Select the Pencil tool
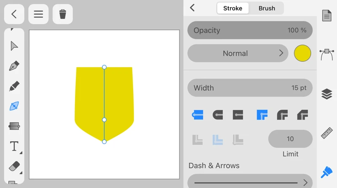The height and width of the screenshot is (188, 337). (x=14, y=86)
